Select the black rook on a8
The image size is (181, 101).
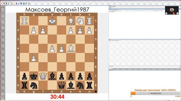click(x=89, y=85)
